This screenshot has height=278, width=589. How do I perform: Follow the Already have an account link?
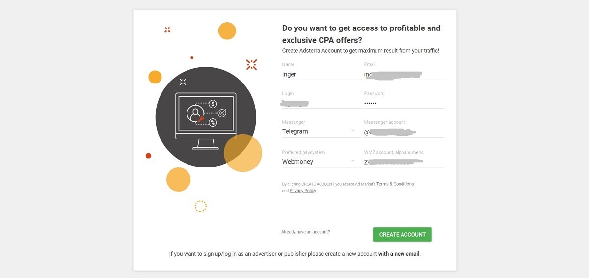pyautogui.click(x=305, y=232)
